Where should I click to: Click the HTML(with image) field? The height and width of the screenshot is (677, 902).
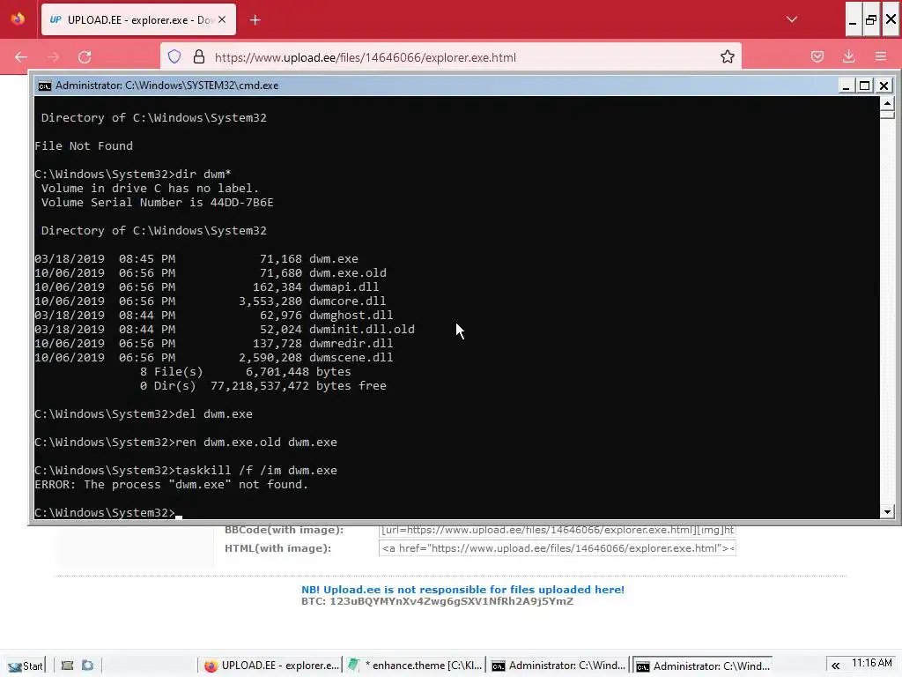tap(558, 548)
